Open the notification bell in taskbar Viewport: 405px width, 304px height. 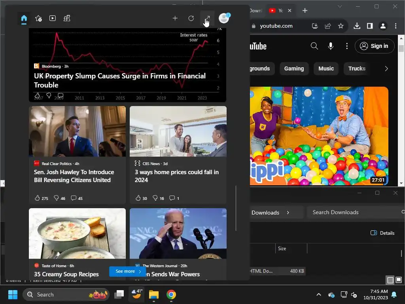pyautogui.click(x=394, y=294)
